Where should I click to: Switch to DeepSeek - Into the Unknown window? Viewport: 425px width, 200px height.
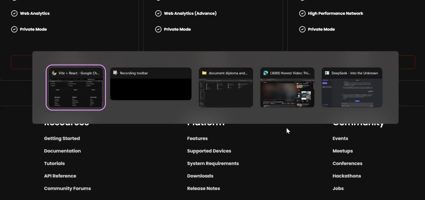(352, 87)
